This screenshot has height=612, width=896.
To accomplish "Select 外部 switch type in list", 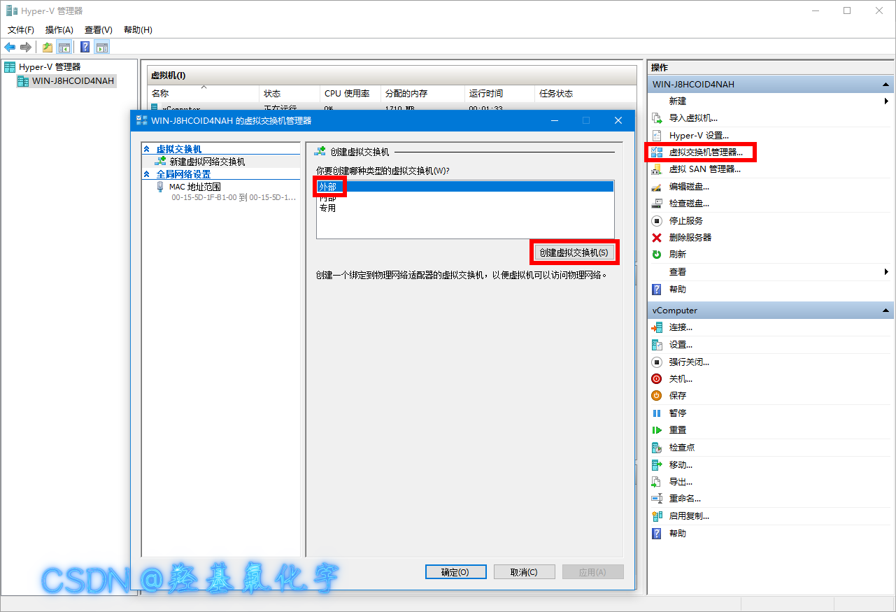I will (x=465, y=187).
